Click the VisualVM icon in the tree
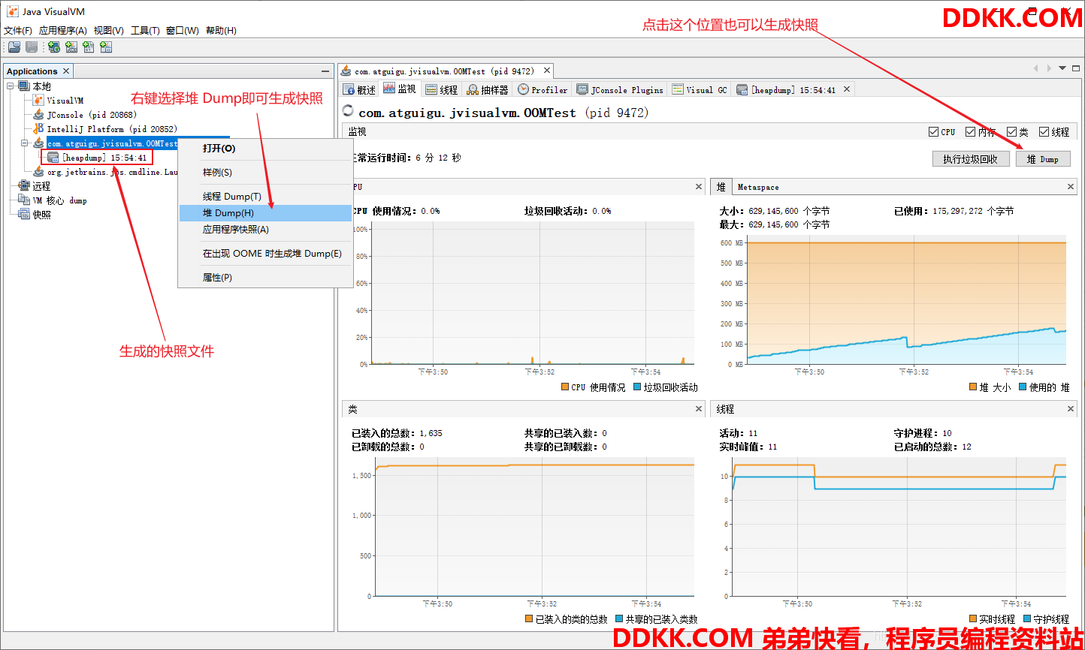The height and width of the screenshot is (650, 1085). click(38, 100)
